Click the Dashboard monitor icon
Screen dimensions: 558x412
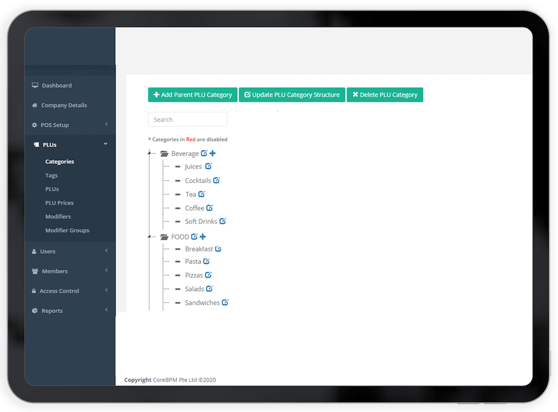point(35,85)
